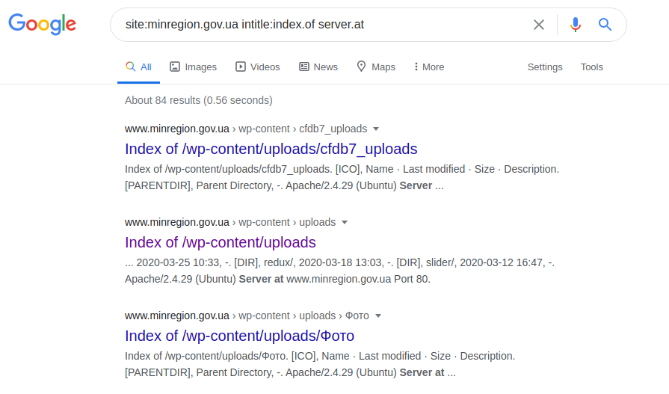Click the Фото result snippet text
The image size is (669, 394).
pos(320,364)
